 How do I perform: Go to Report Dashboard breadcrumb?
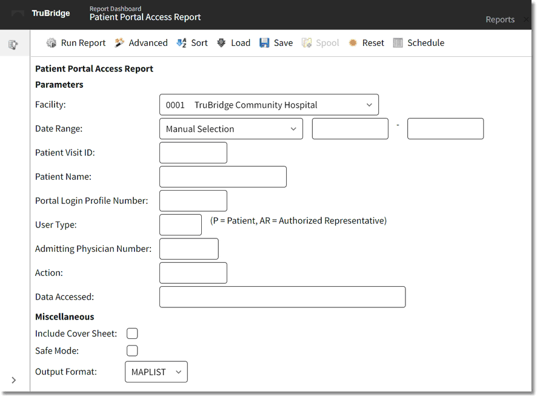115,8
